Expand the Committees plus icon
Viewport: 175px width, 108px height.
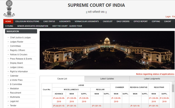tap(8, 46)
